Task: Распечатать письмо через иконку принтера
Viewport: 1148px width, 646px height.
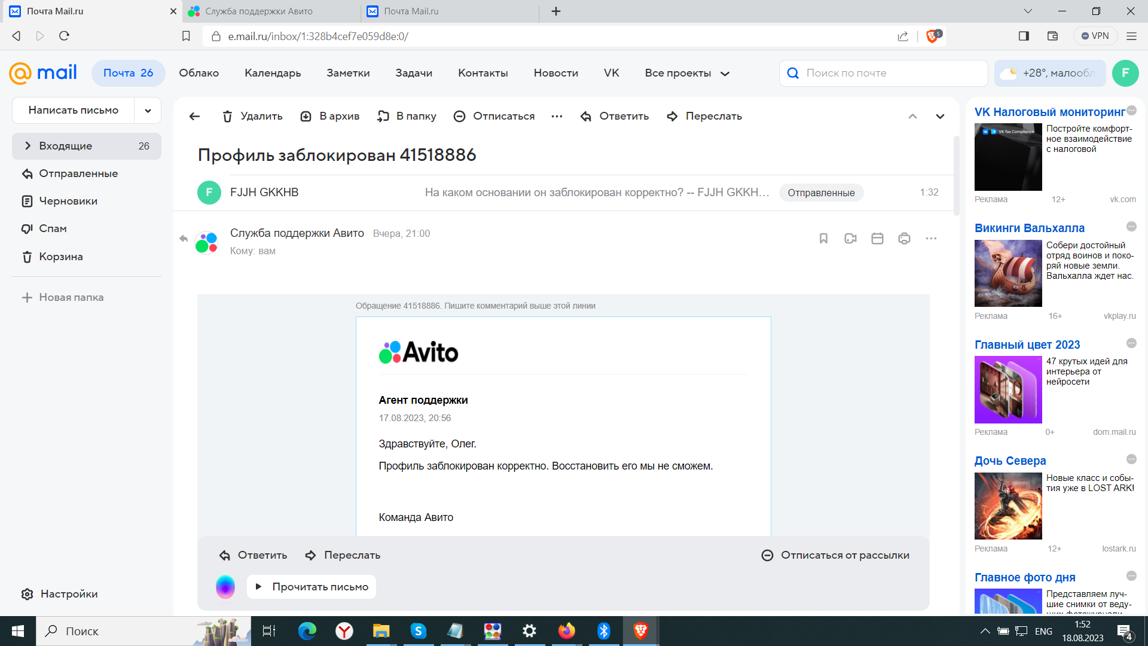Action: pyautogui.click(x=903, y=238)
